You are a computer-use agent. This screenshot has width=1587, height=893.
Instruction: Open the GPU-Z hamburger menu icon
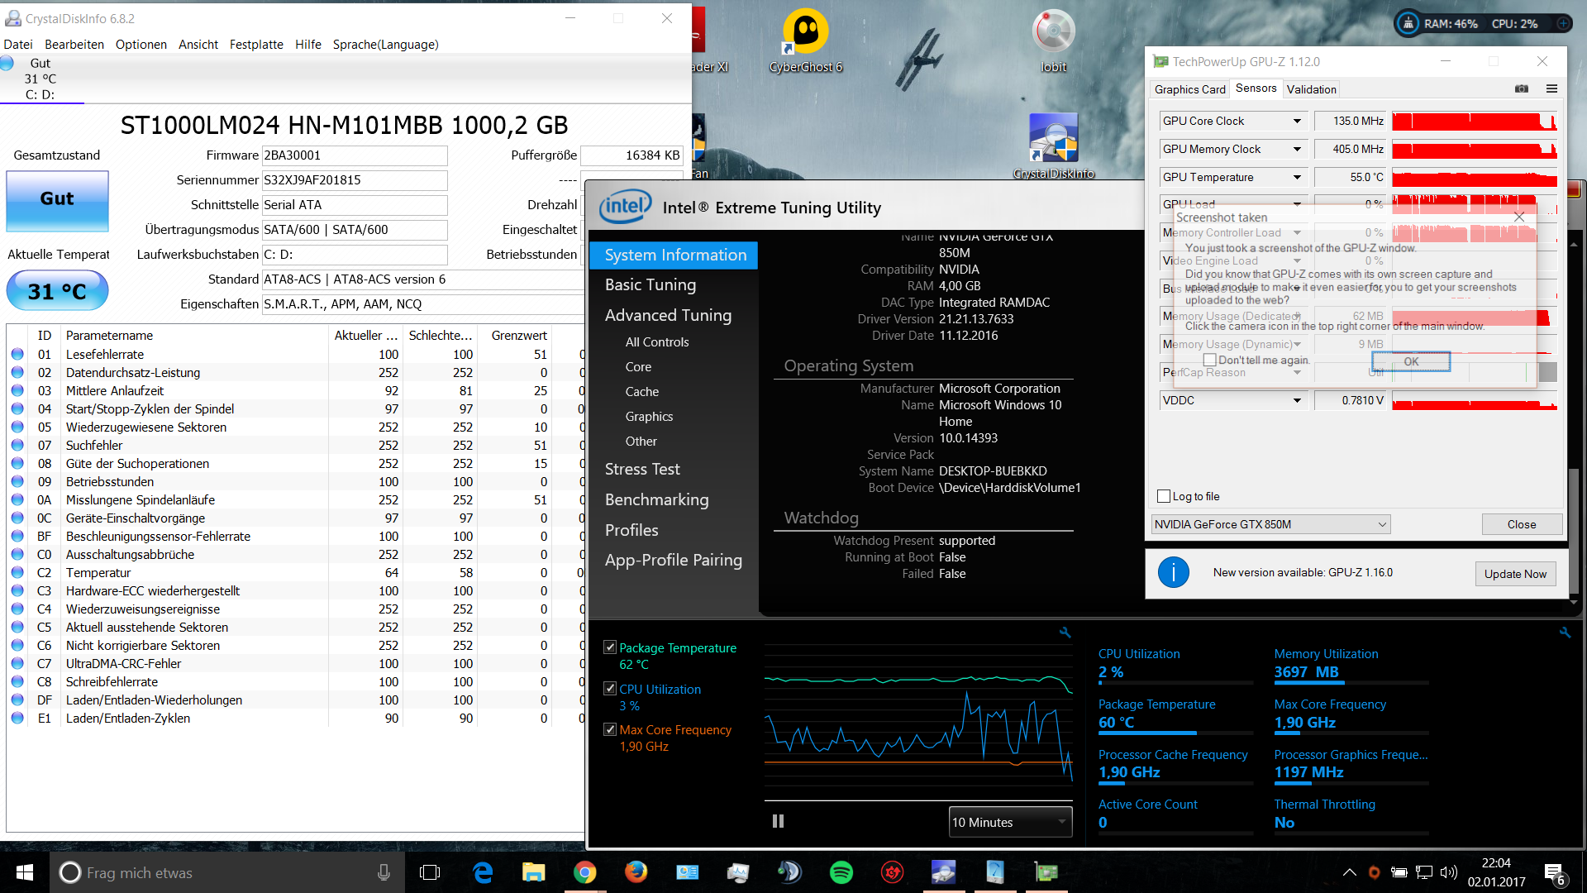pos(1551,88)
